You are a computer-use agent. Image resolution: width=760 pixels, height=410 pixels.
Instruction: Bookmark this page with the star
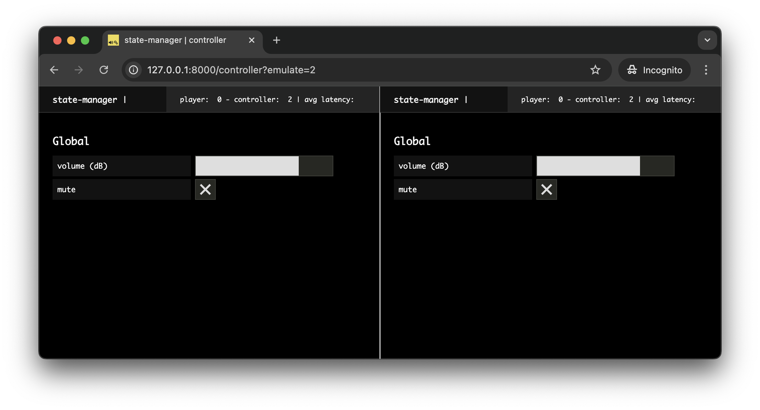(x=595, y=70)
